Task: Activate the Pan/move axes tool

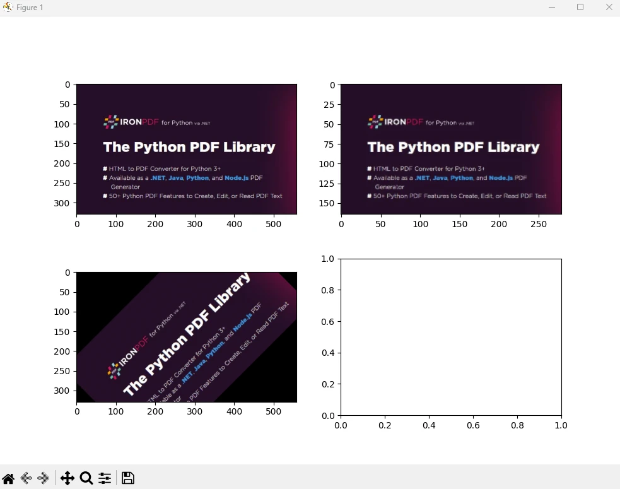Action: pos(67,478)
